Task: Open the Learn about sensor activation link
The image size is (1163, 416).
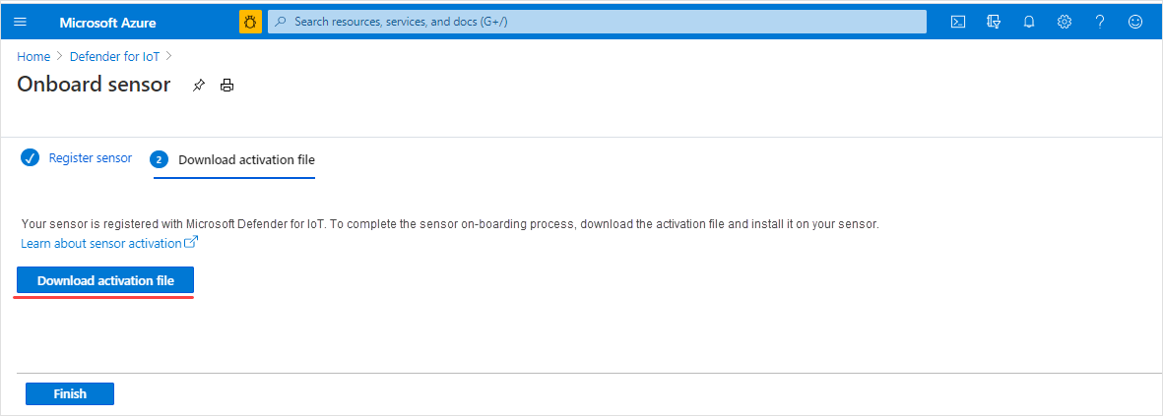Action: coord(101,243)
